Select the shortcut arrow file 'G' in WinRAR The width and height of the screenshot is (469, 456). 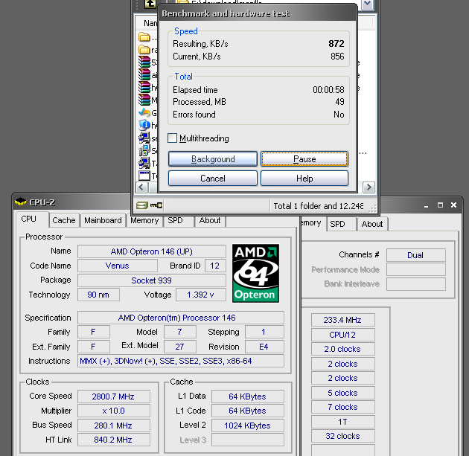pyautogui.click(x=144, y=112)
